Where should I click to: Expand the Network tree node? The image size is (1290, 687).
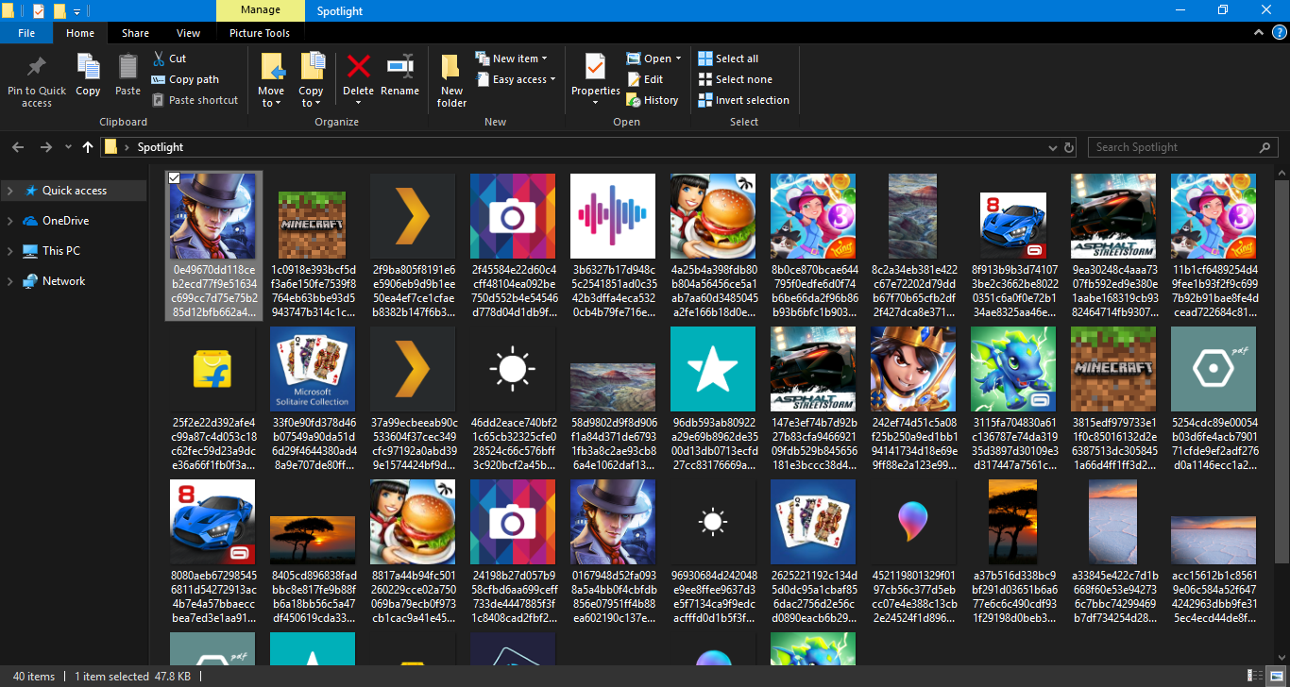click(x=10, y=281)
